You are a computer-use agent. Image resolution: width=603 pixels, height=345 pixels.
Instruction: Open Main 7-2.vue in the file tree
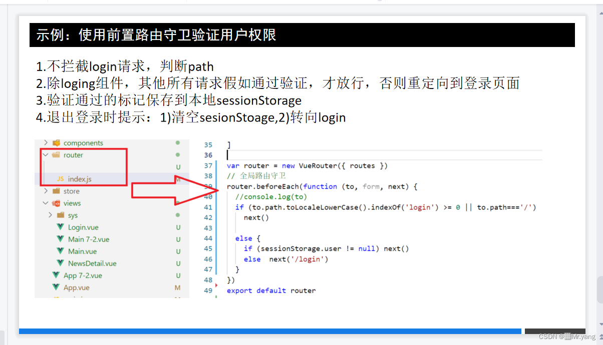[89, 239]
